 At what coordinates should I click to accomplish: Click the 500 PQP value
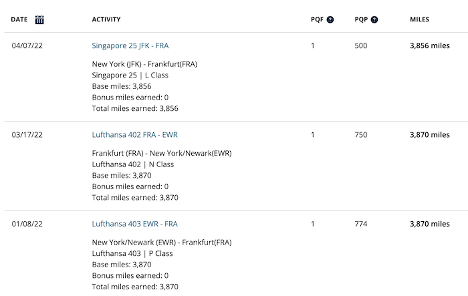pyautogui.click(x=361, y=45)
